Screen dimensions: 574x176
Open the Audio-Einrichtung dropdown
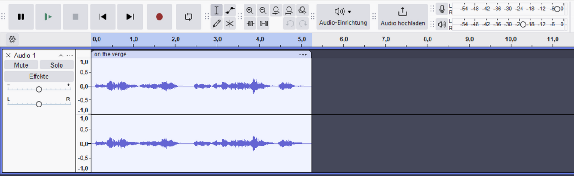point(343,17)
